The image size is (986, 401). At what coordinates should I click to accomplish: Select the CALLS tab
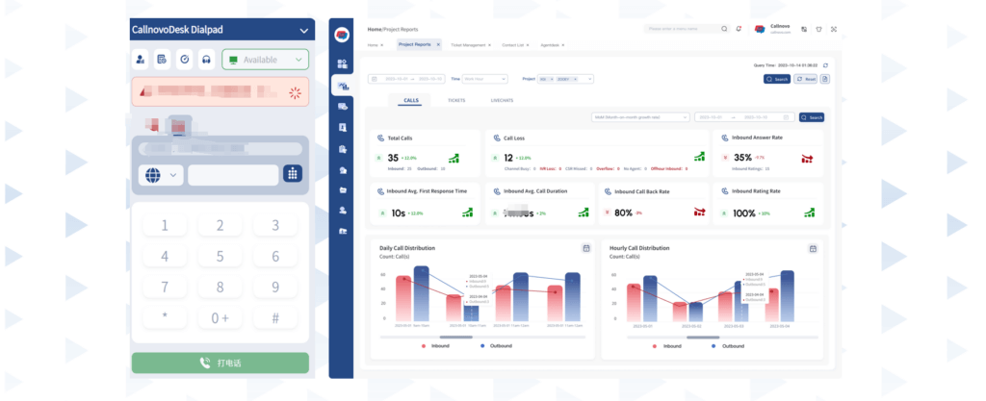[x=411, y=100]
